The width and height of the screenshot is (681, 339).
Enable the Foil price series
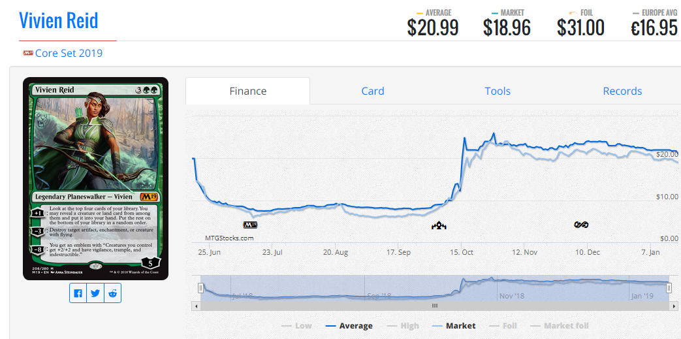503,325
